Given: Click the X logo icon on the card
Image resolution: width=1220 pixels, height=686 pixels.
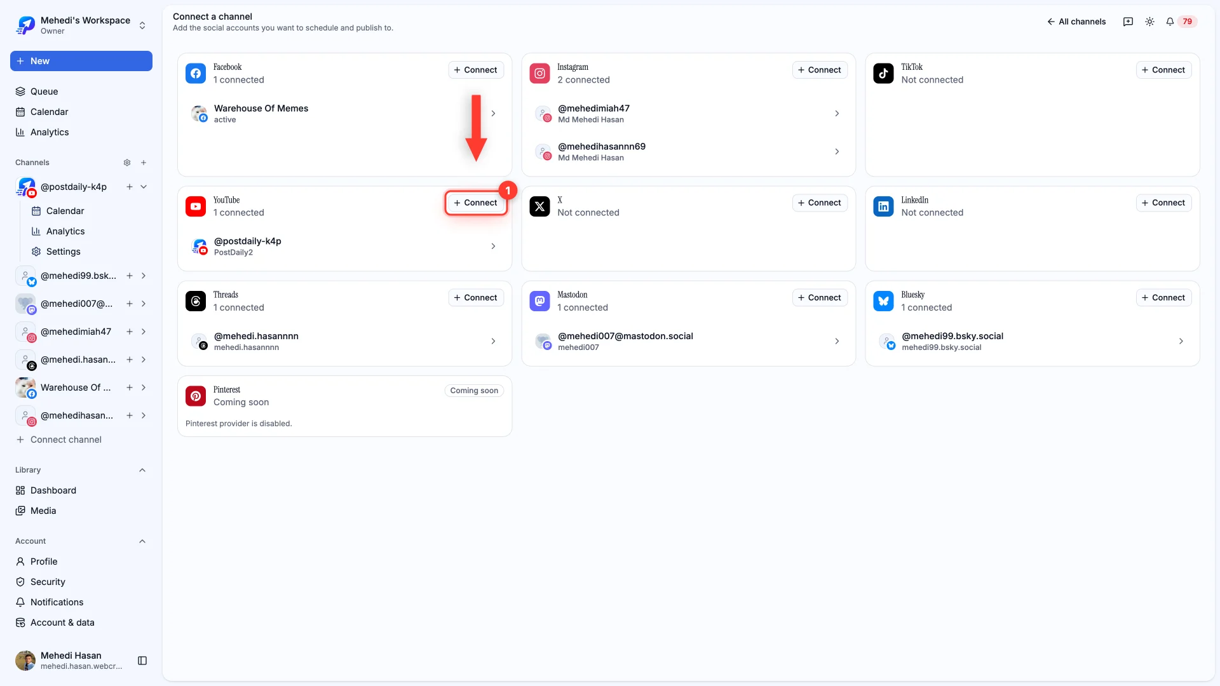Looking at the screenshot, I should 539,206.
